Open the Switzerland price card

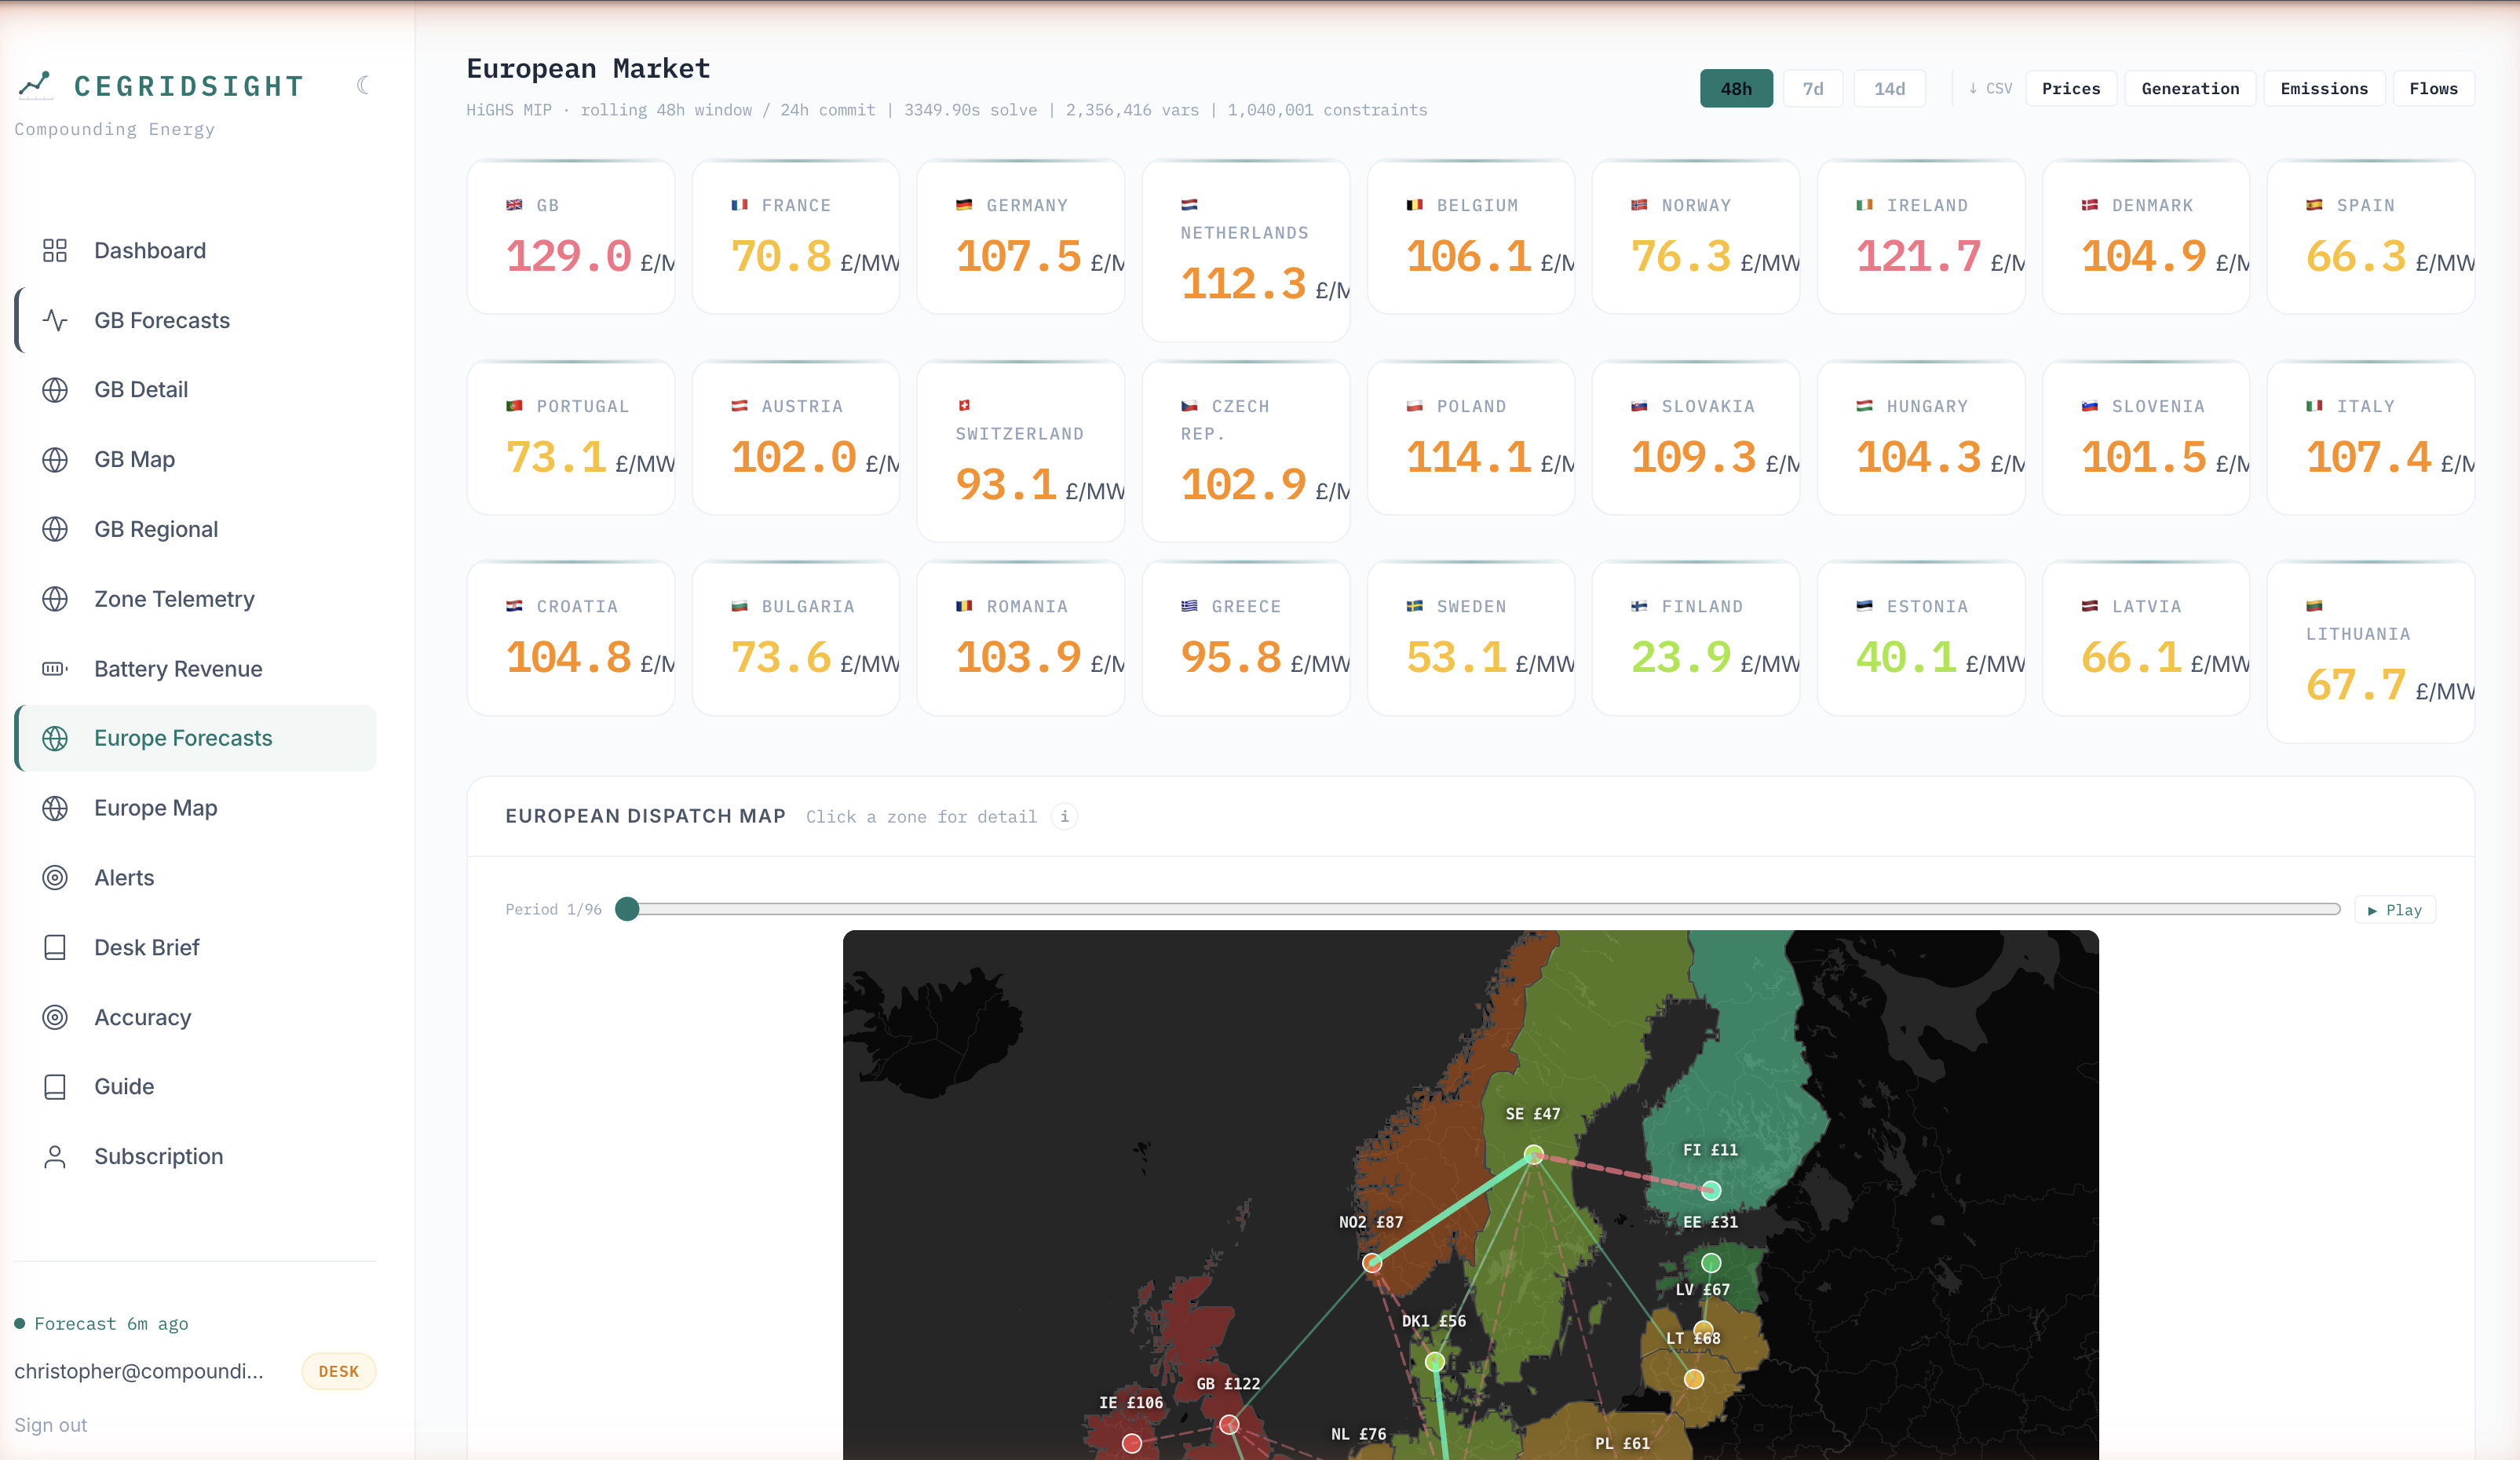click(x=1021, y=452)
